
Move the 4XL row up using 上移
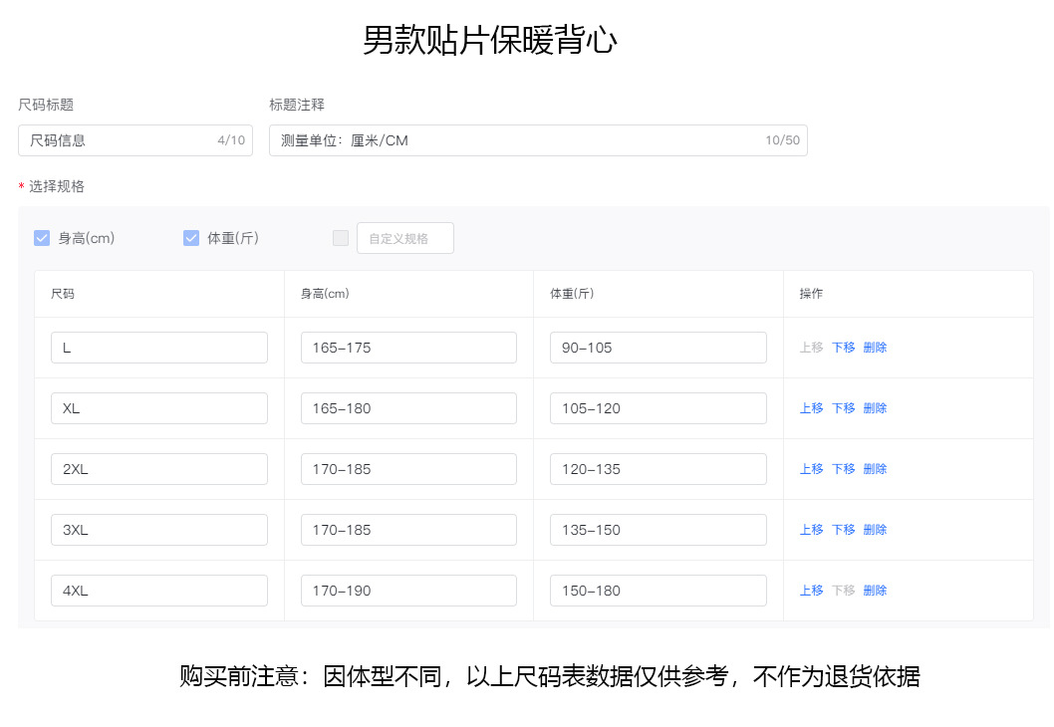tap(811, 590)
